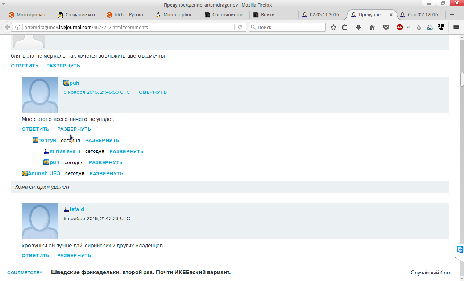Click the user icon beside tefald

66,209
